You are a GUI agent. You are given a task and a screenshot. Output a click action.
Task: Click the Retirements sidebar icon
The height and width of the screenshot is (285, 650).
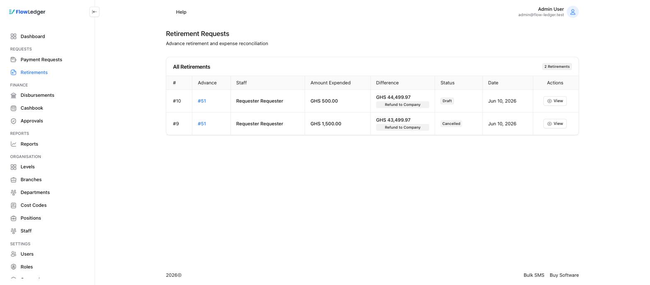tap(14, 72)
